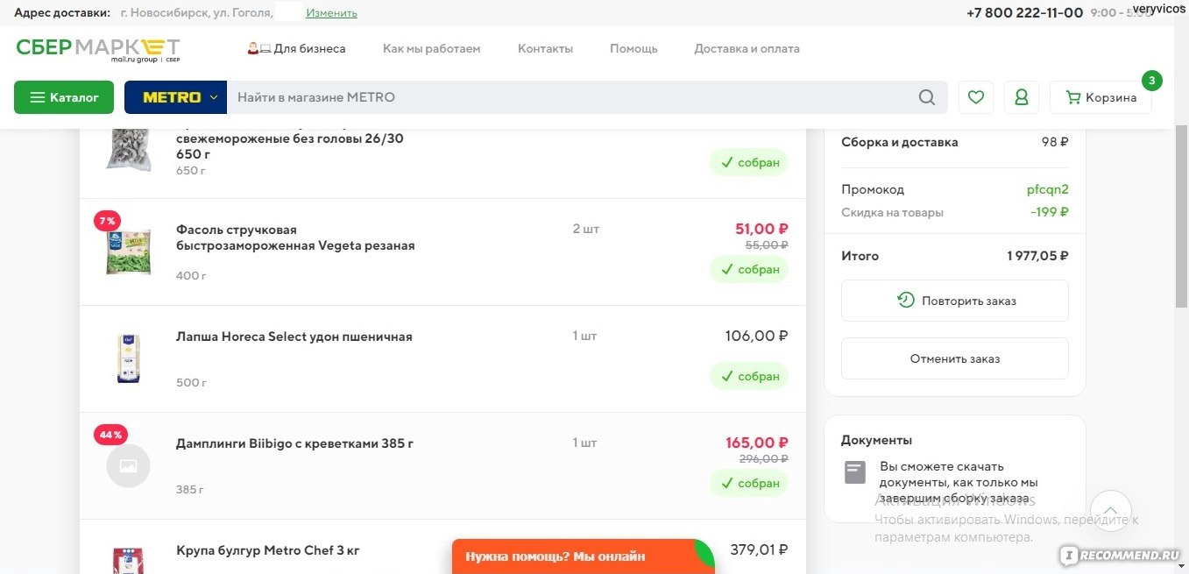Click the phone number +7 800 222-11-00

point(1024,13)
